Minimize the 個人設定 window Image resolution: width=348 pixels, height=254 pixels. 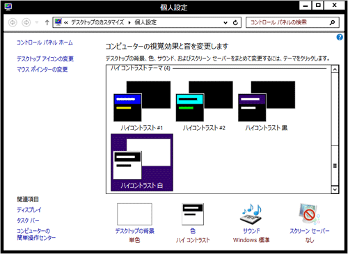(x=306, y=6)
